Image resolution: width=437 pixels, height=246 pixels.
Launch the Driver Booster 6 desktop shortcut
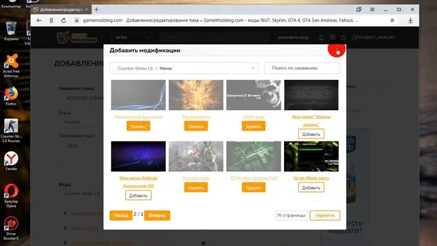(x=11, y=228)
